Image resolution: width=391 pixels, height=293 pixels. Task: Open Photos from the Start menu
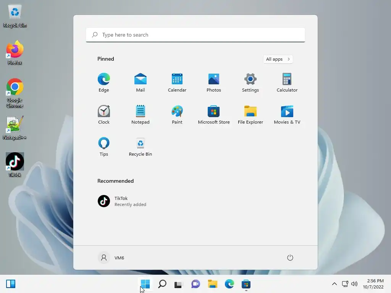click(214, 83)
